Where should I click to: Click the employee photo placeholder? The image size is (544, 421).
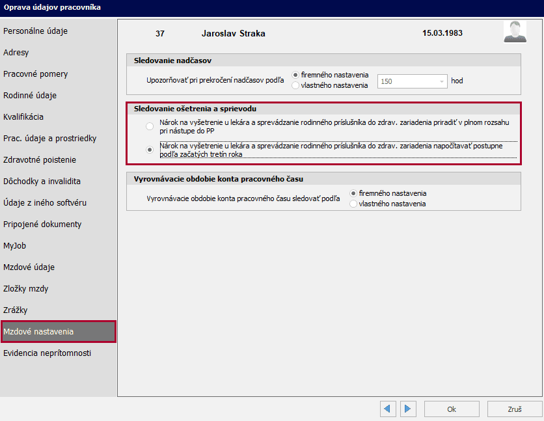coord(515,32)
